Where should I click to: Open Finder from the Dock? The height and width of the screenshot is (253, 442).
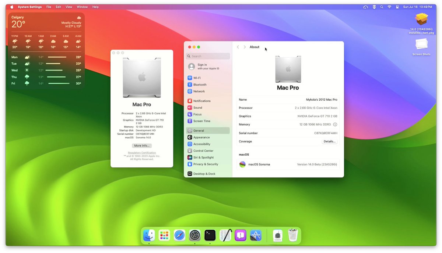(x=149, y=235)
